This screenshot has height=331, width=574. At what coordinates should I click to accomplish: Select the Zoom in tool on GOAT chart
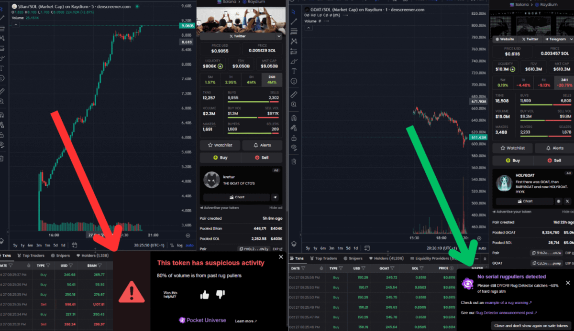(x=294, y=104)
